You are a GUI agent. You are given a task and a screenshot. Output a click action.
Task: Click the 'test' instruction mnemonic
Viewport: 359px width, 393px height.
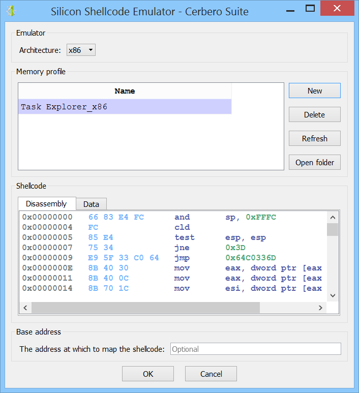[x=185, y=237]
